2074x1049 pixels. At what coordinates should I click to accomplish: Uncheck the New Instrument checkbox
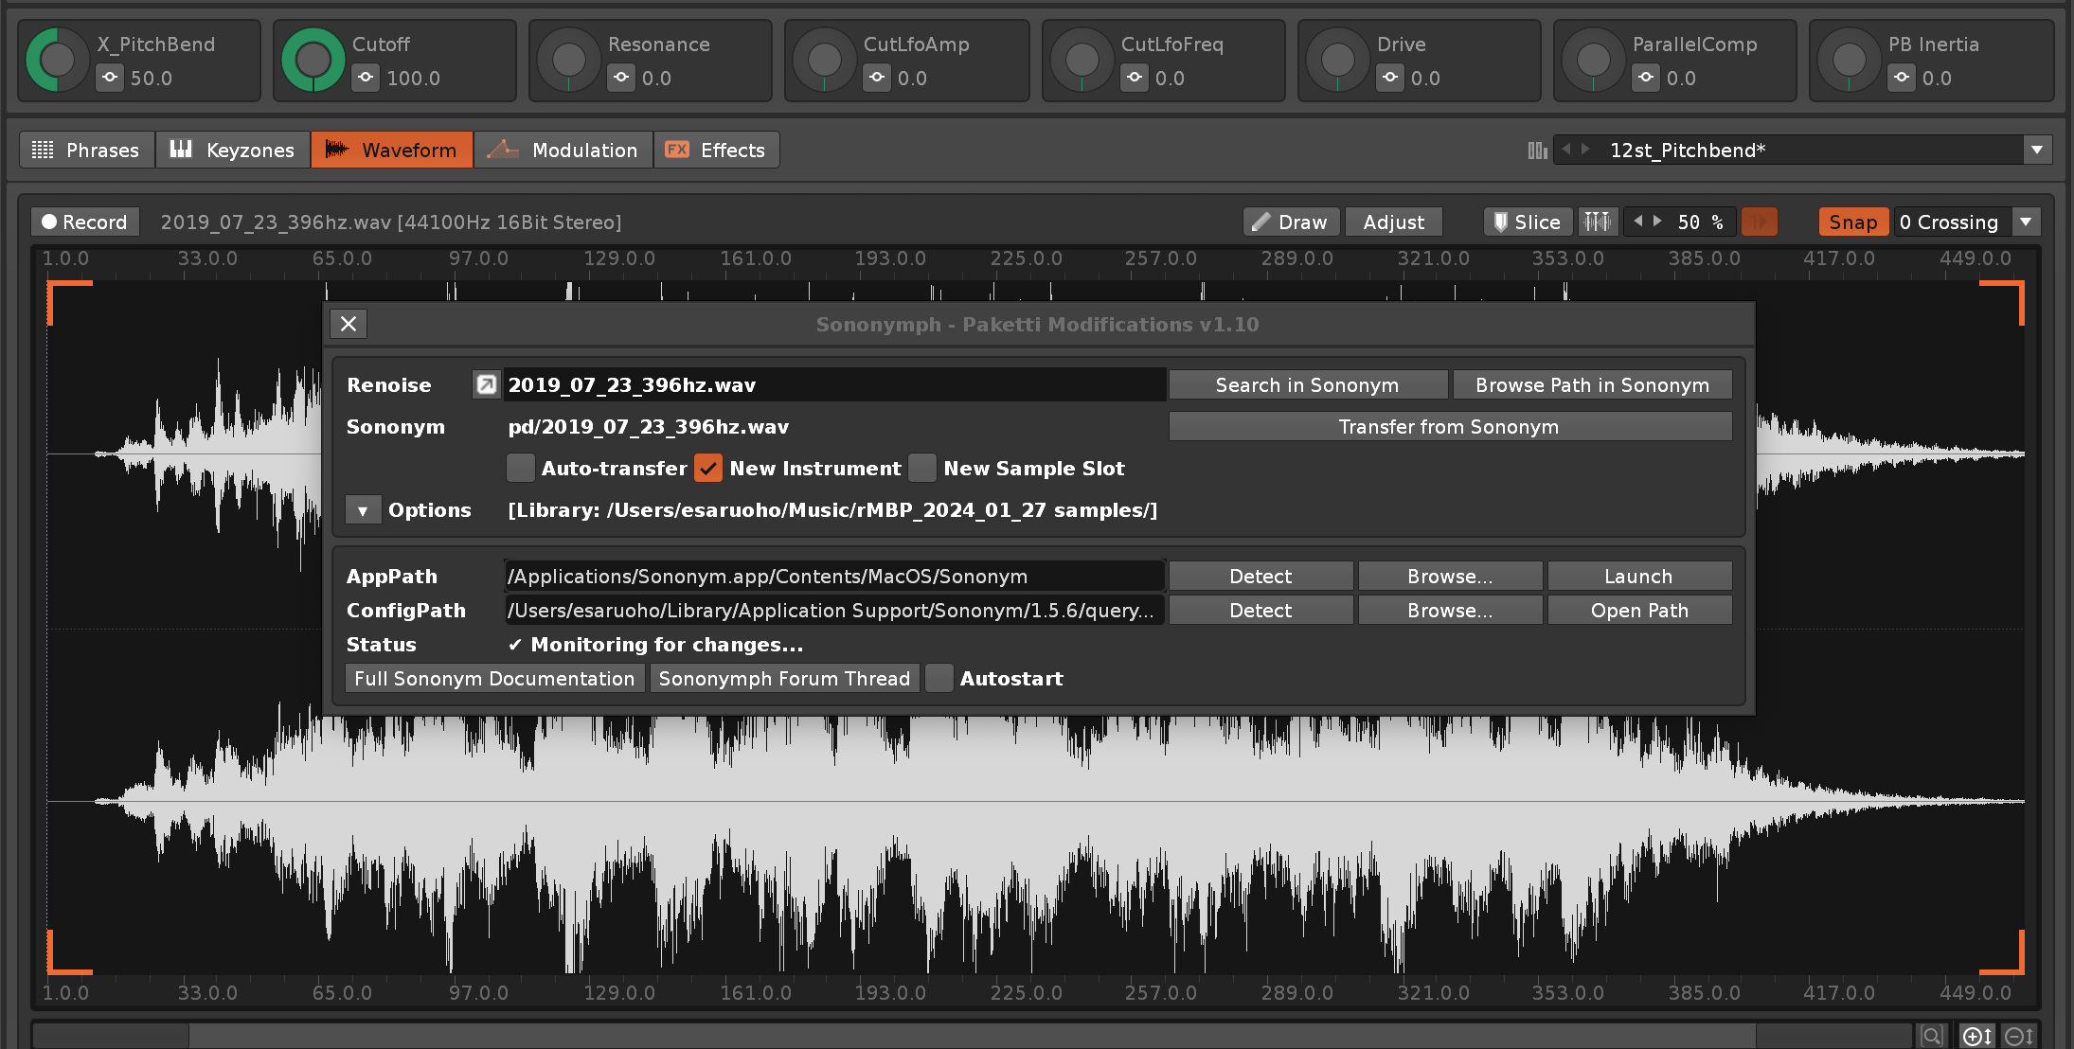coord(708,468)
